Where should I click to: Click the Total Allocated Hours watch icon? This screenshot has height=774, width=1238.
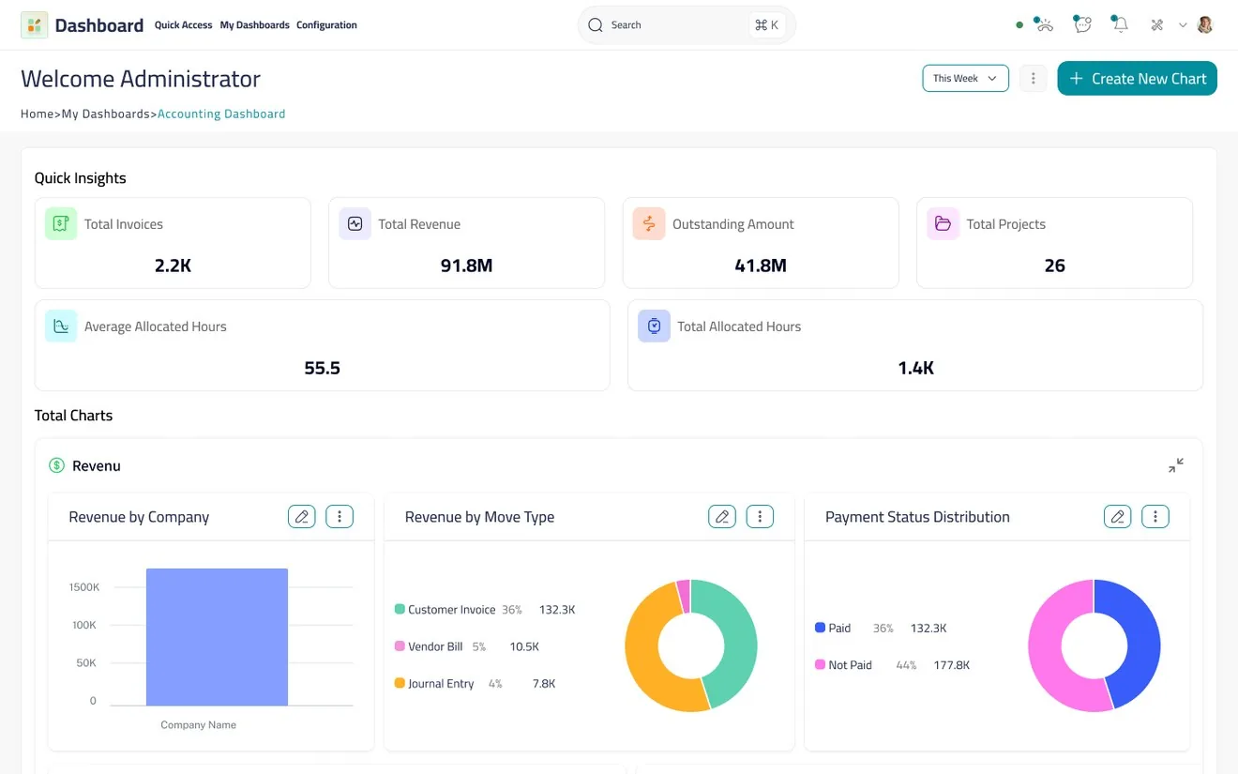pos(654,326)
